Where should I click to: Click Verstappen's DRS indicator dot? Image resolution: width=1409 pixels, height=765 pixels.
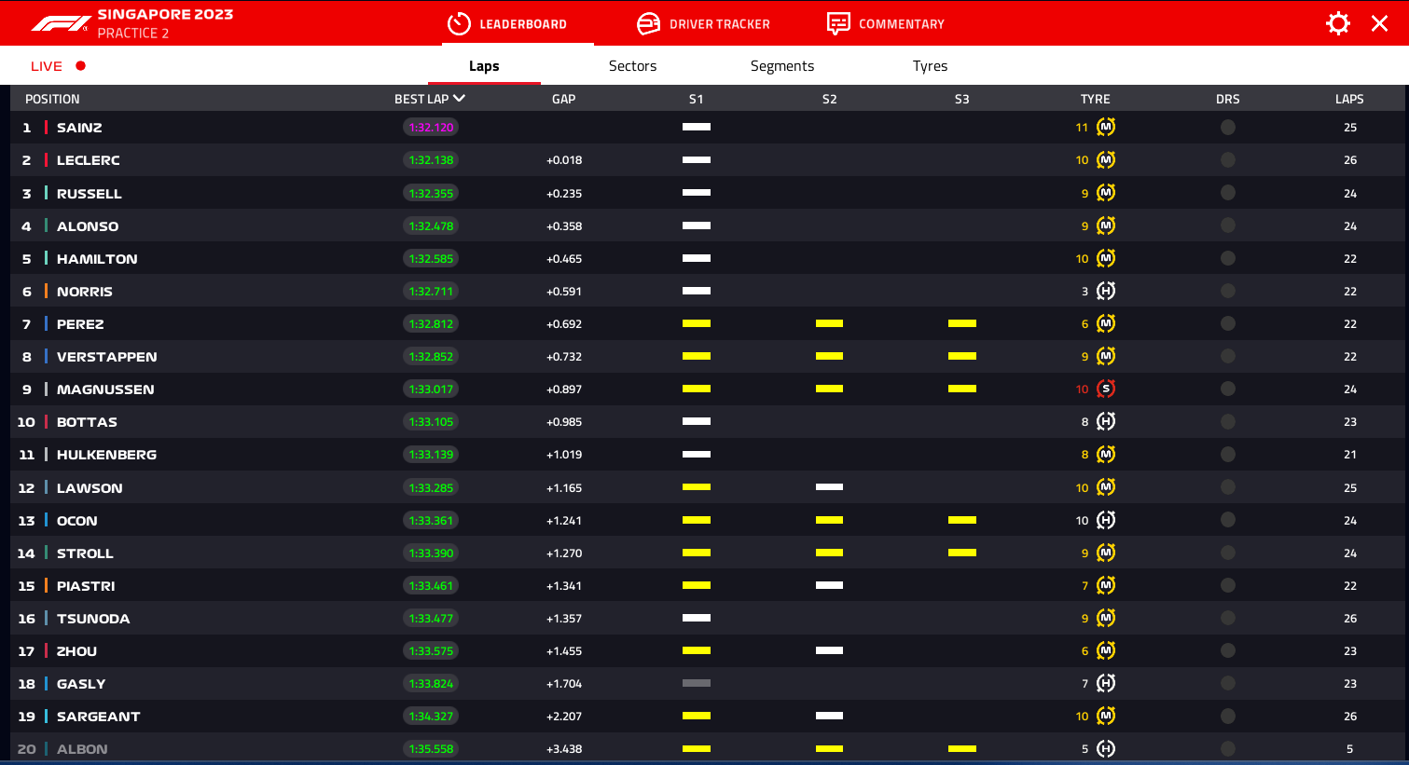click(x=1228, y=356)
